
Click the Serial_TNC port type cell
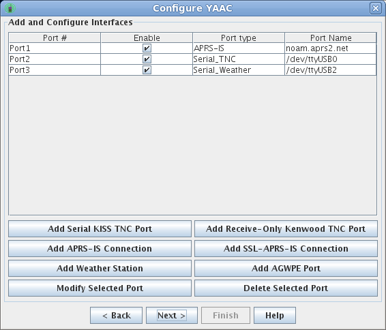pyautogui.click(x=239, y=59)
